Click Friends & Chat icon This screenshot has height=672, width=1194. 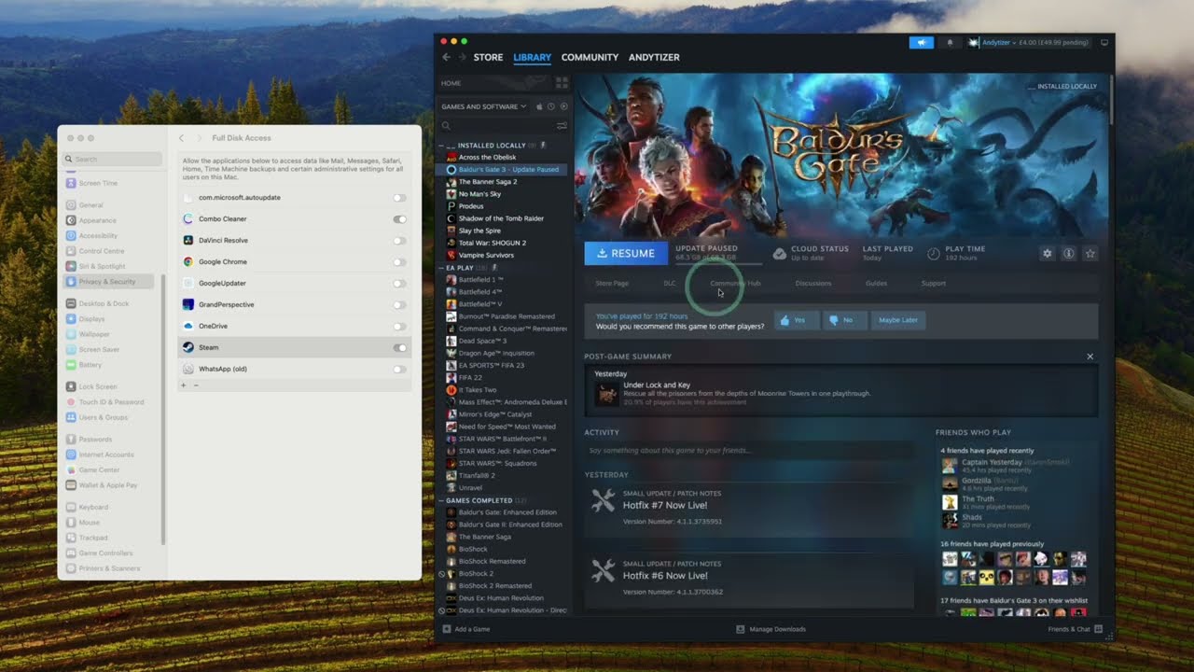click(1098, 629)
